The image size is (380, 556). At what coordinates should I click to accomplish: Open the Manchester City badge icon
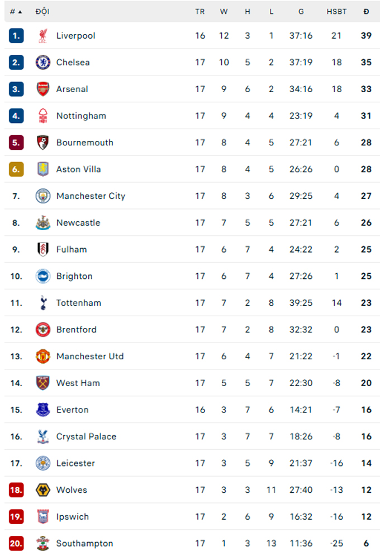tap(43, 196)
